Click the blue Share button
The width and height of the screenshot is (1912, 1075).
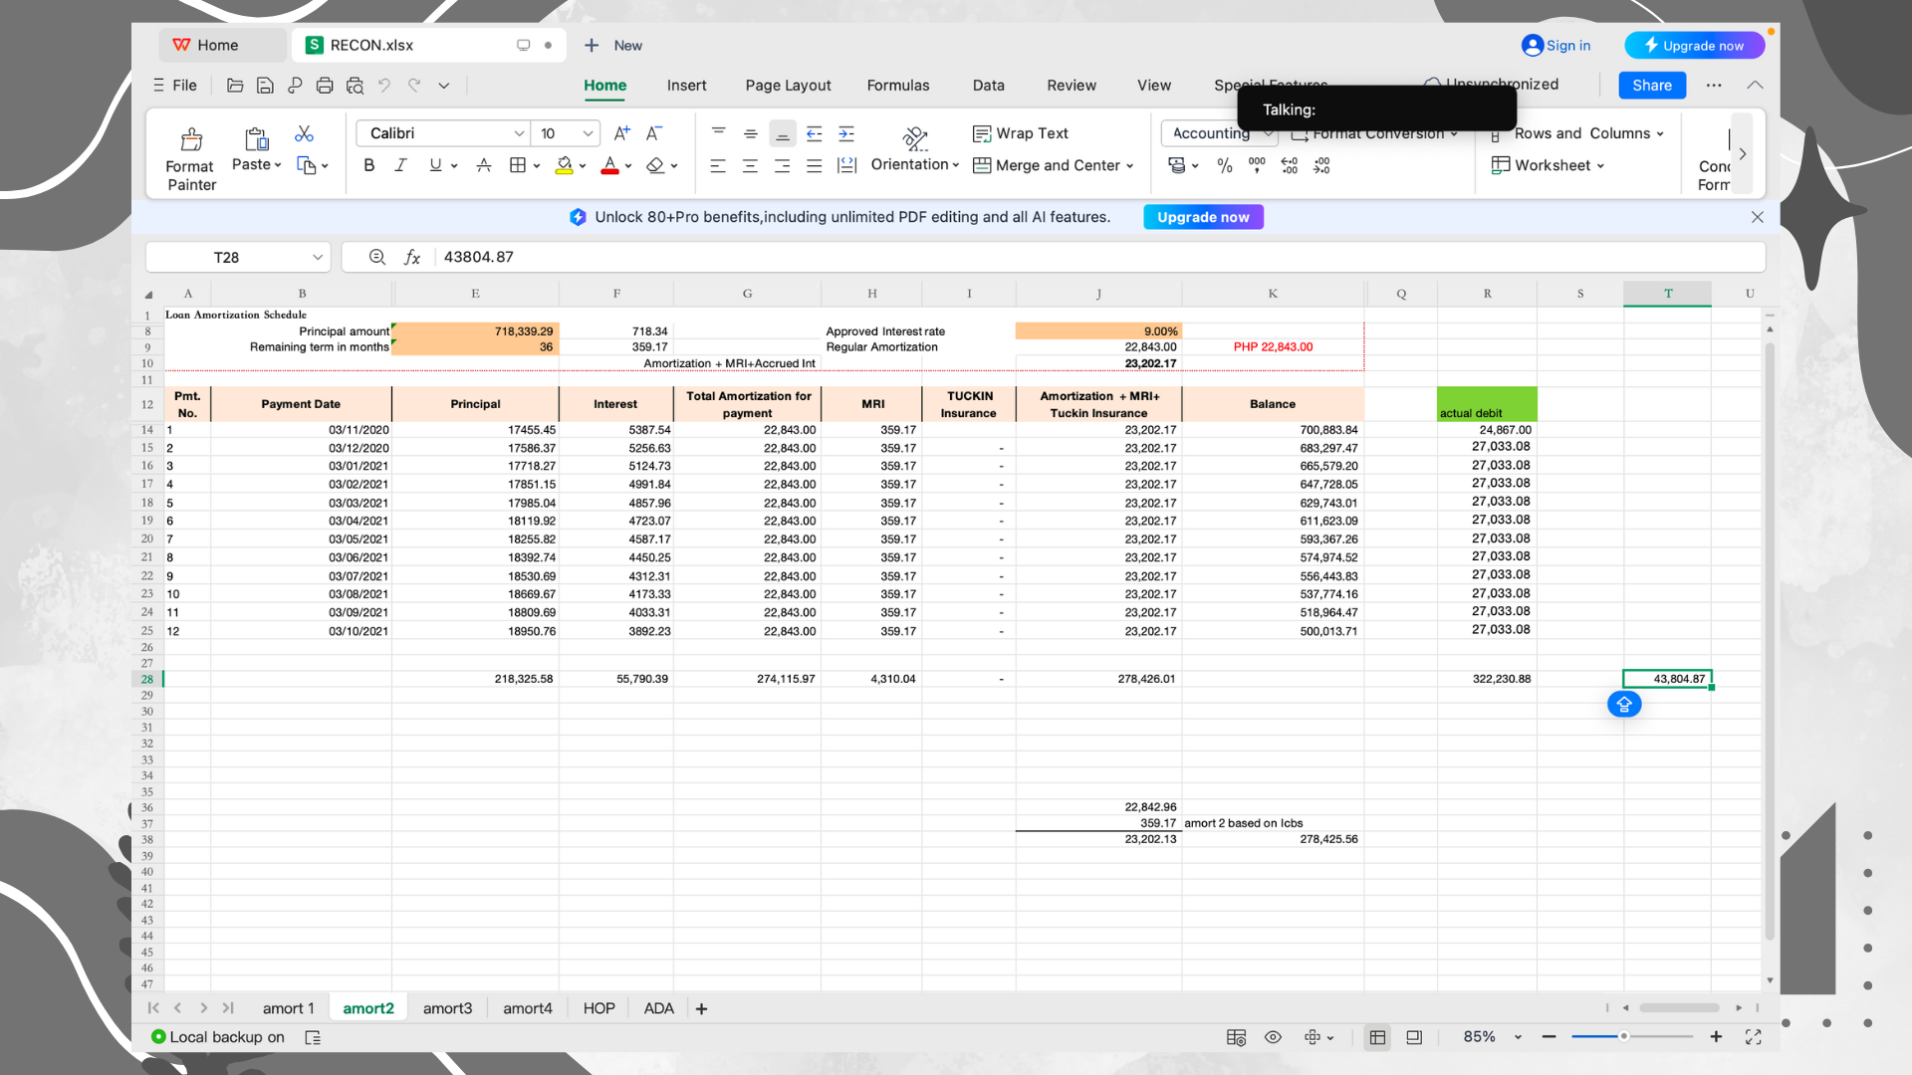point(1651,86)
